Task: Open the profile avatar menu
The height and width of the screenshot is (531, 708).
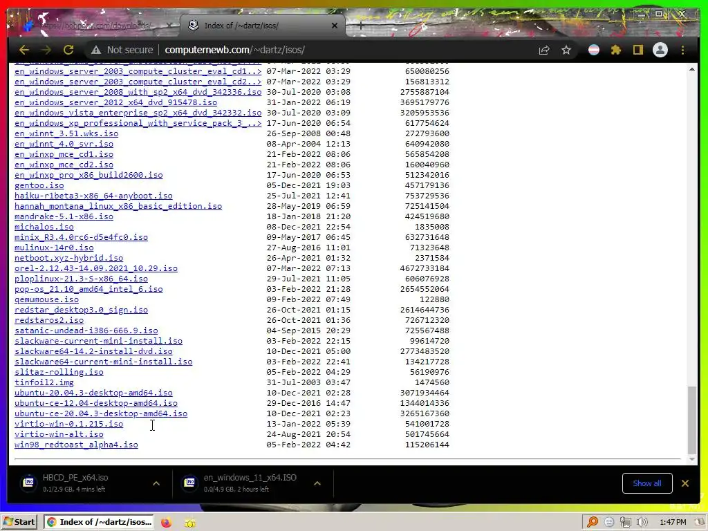Action: pos(660,50)
